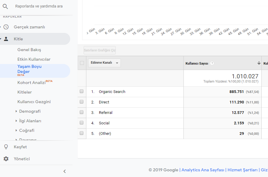This screenshot has width=268, height=177.
Task: Click the sort-descending arrow in Kullanıcı Sayısı
Action: click(x=259, y=63)
